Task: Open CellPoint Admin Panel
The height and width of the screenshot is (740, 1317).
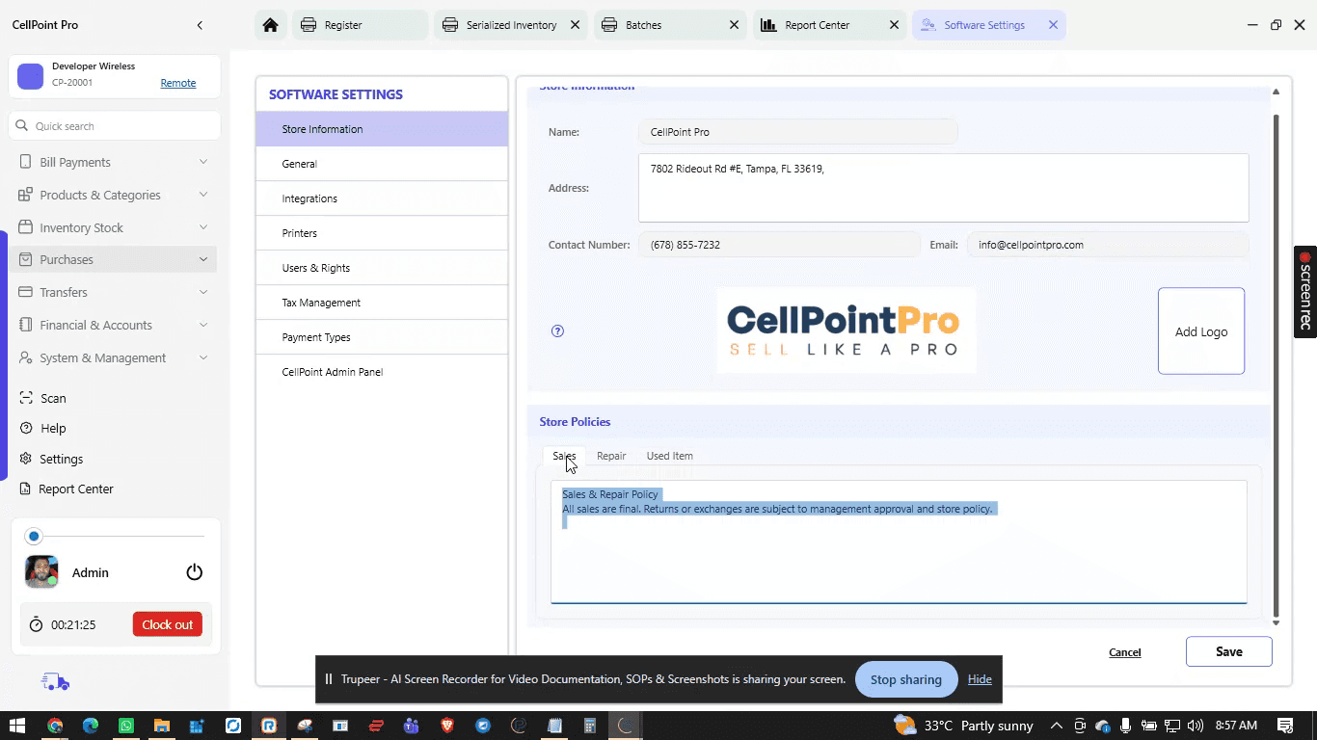Action: (382, 372)
